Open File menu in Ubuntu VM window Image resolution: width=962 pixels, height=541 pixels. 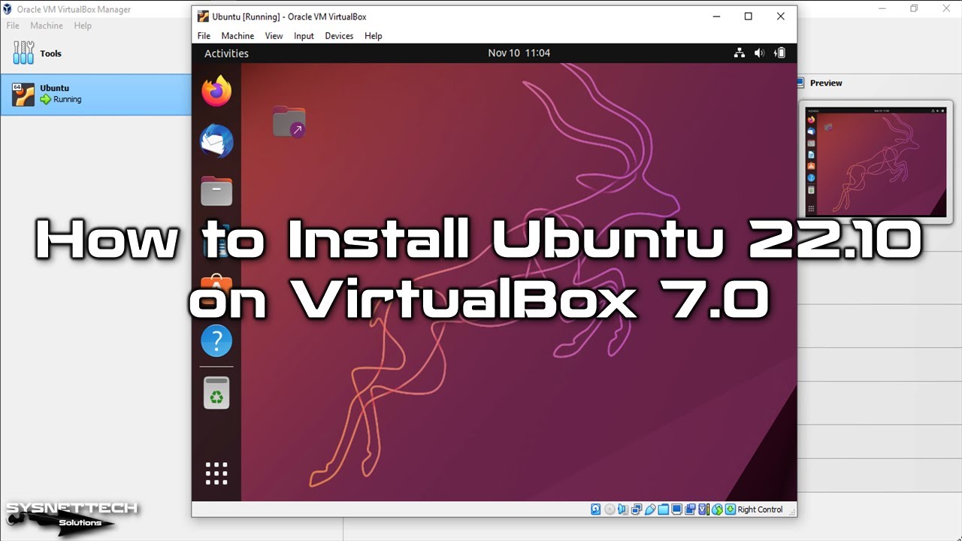pyautogui.click(x=204, y=35)
